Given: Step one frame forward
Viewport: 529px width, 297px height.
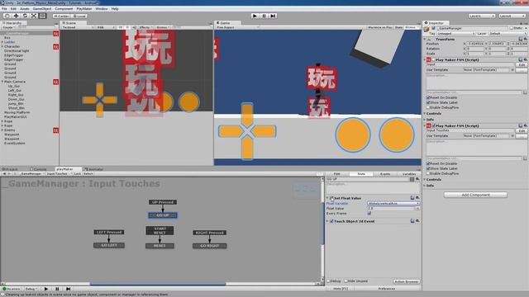Looking at the screenshot, I should coord(273,16).
